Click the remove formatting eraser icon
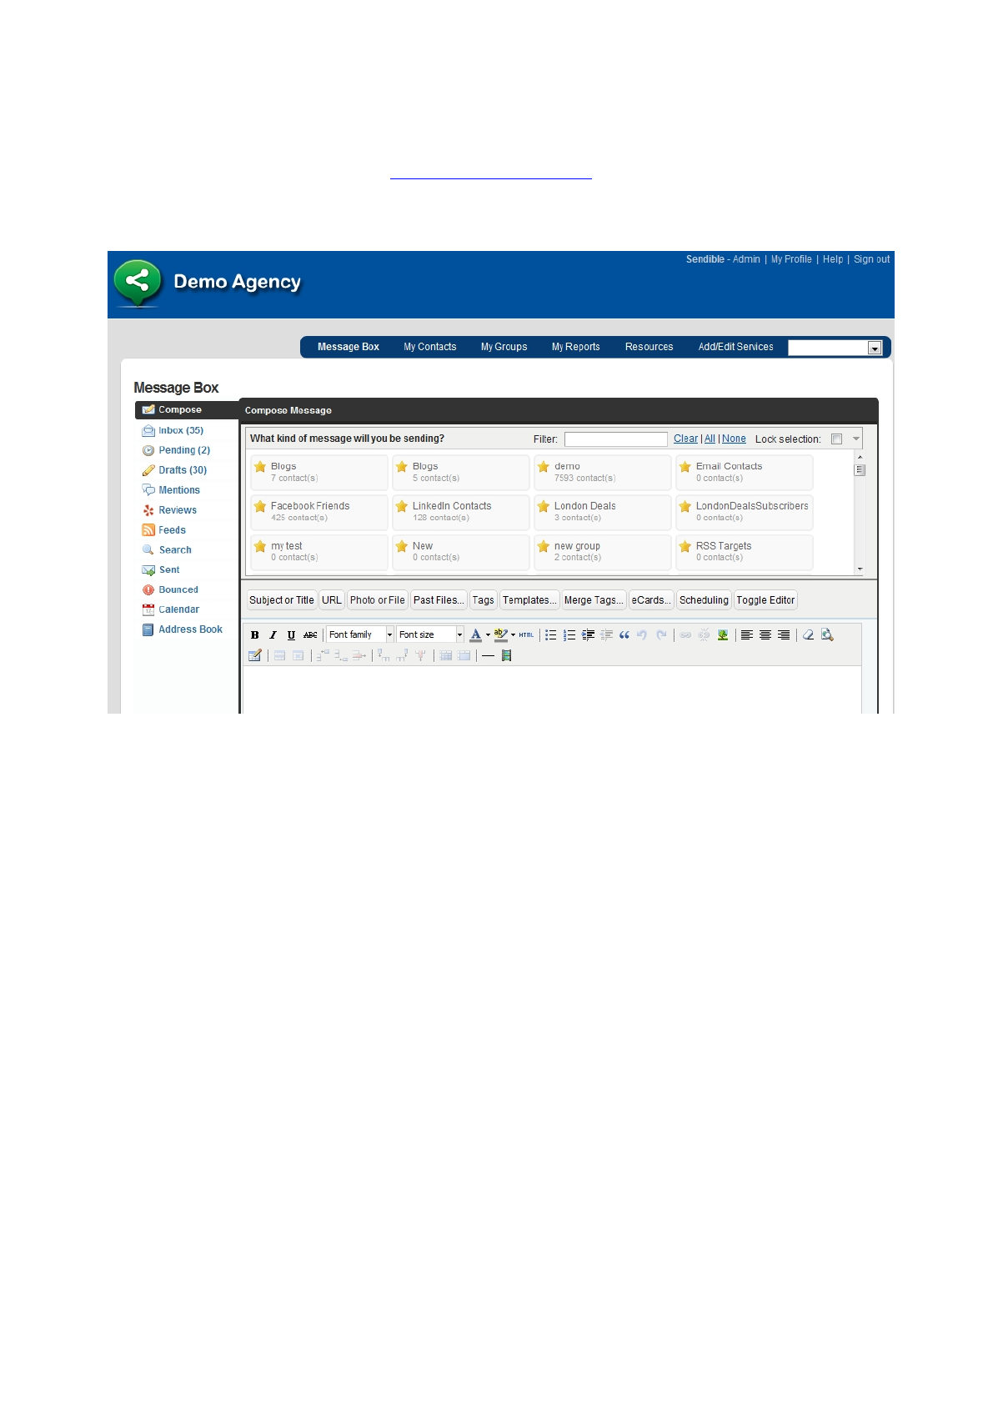This screenshot has height=1404, width=993. pyautogui.click(x=808, y=635)
